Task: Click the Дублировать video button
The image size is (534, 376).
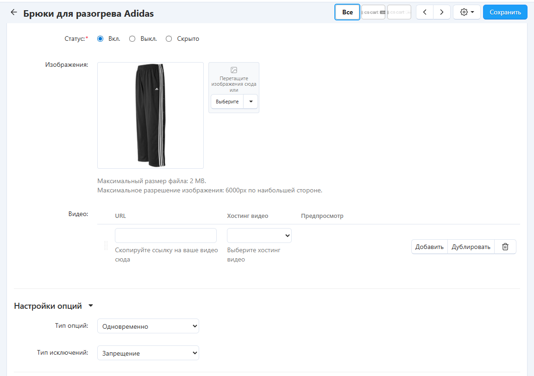Action: (471, 247)
